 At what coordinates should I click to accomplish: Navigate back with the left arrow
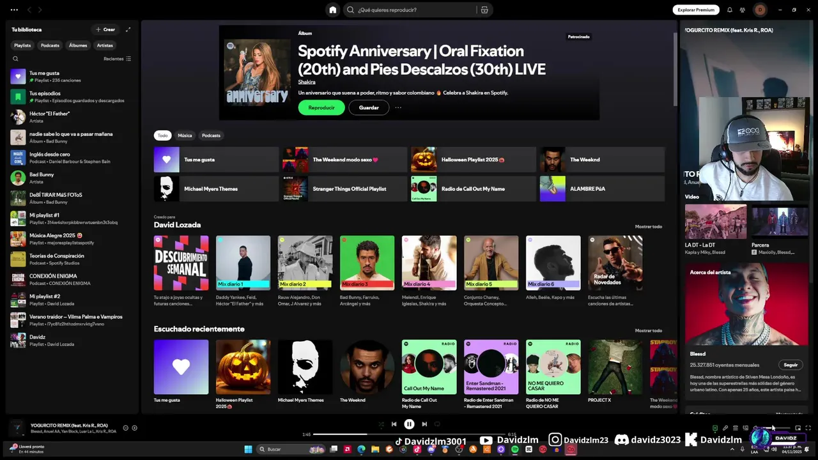(x=28, y=10)
